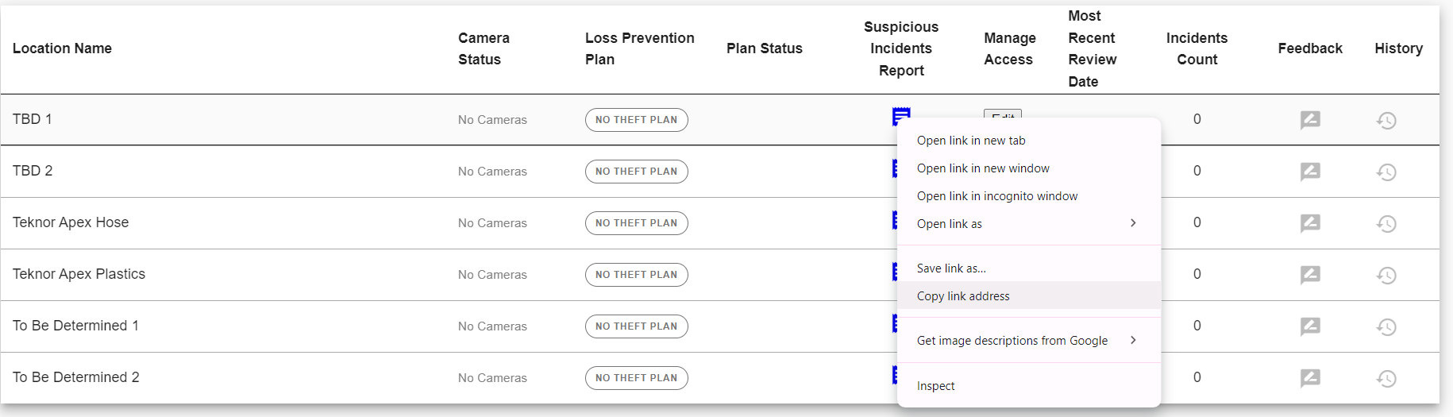Image resolution: width=1453 pixels, height=417 pixels.
Task: Open feedback icon for TBD 2
Action: point(1310,172)
